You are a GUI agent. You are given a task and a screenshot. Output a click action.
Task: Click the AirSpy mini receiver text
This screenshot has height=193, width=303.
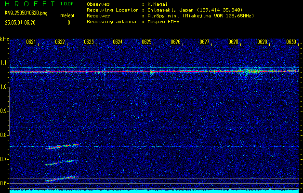(201, 15)
